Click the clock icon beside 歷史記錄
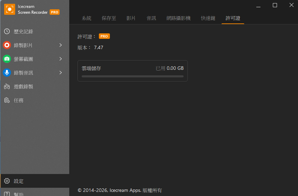The image size is (298, 196). coord(7,31)
